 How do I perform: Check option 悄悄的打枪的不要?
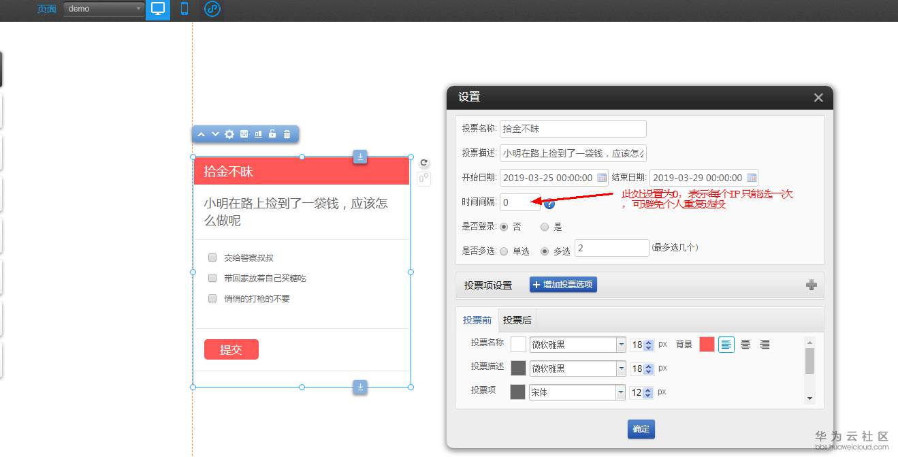[212, 298]
